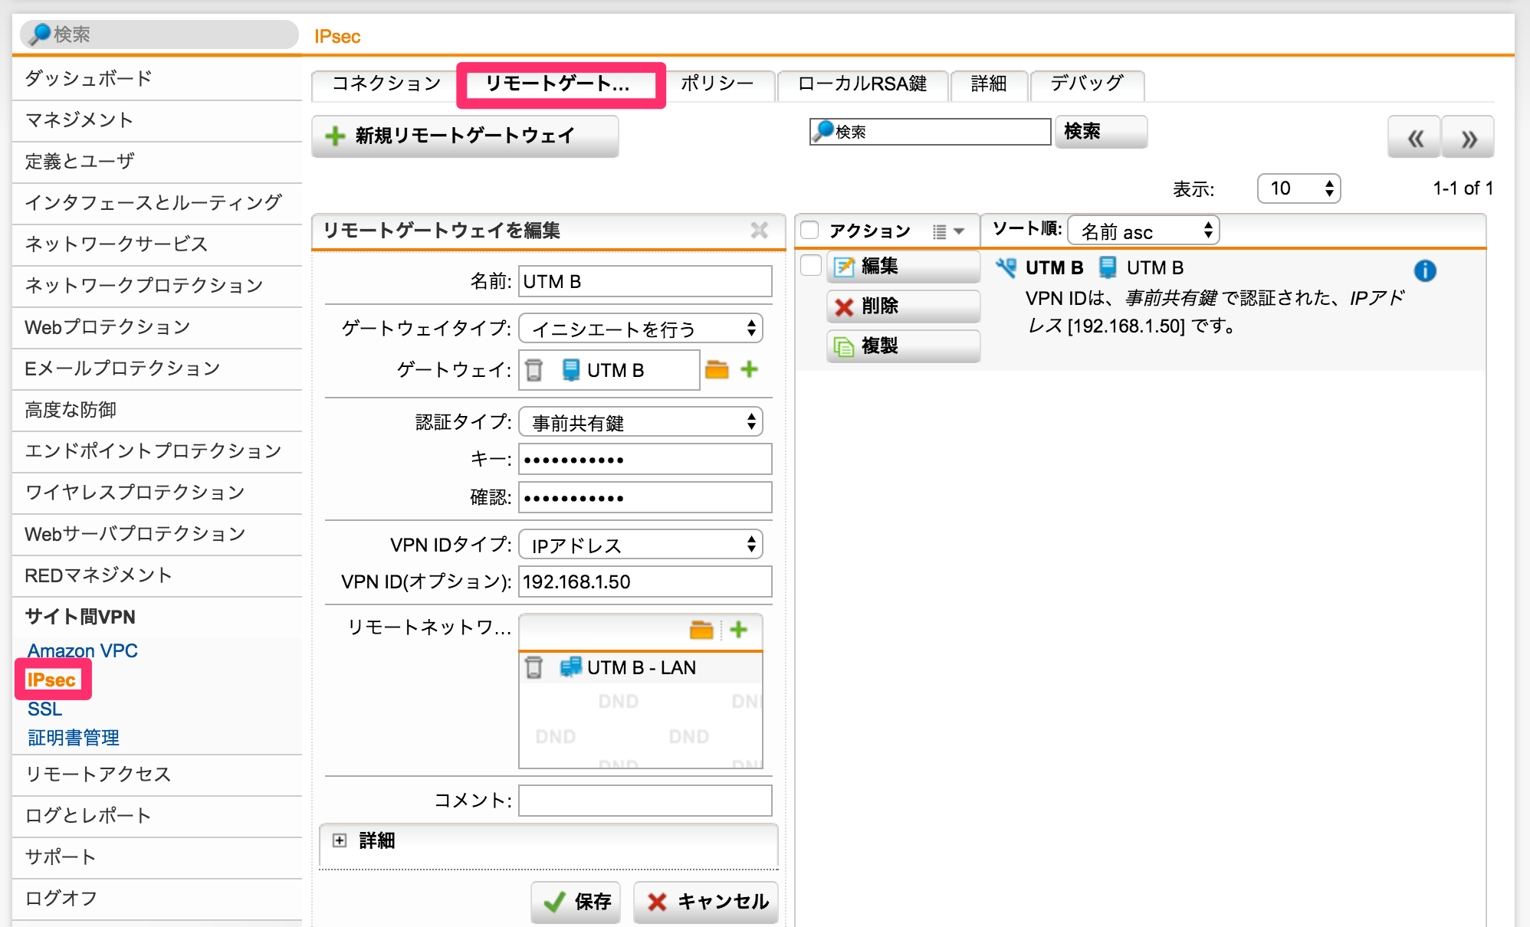Screen dimensions: 1530x927
Task: Click the action list menu icon
Action: [948, 231]
